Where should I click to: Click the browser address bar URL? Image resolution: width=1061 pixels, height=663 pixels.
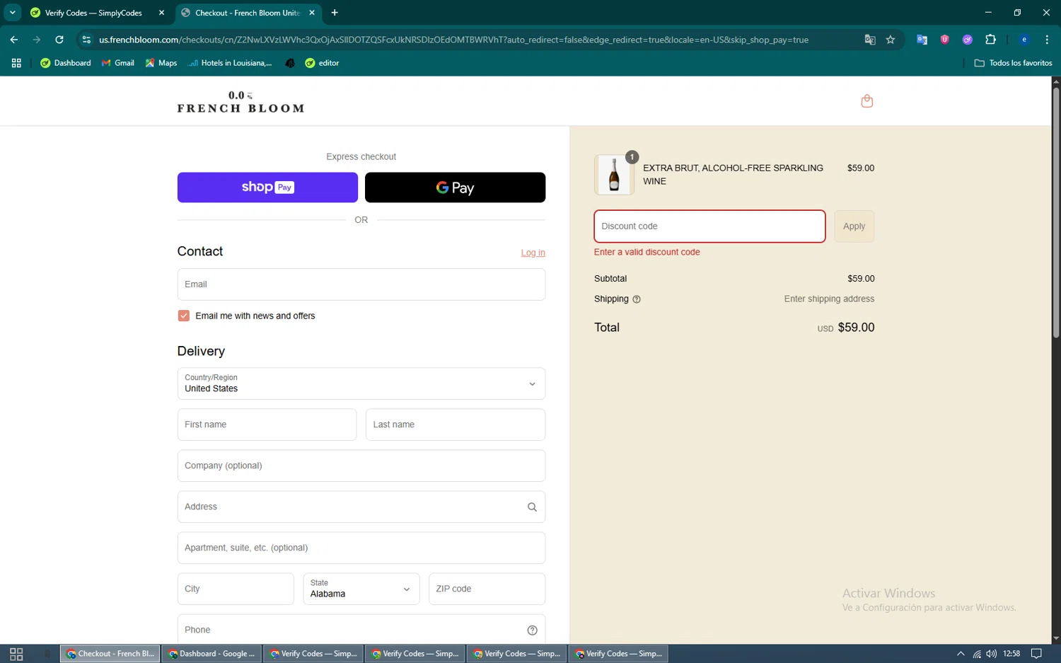pos(453,40)
